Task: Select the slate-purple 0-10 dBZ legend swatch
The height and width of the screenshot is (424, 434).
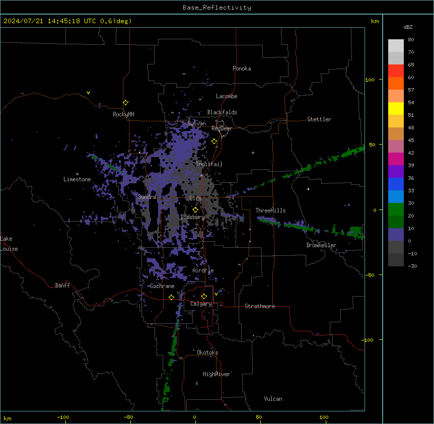Action: [396, 235]
